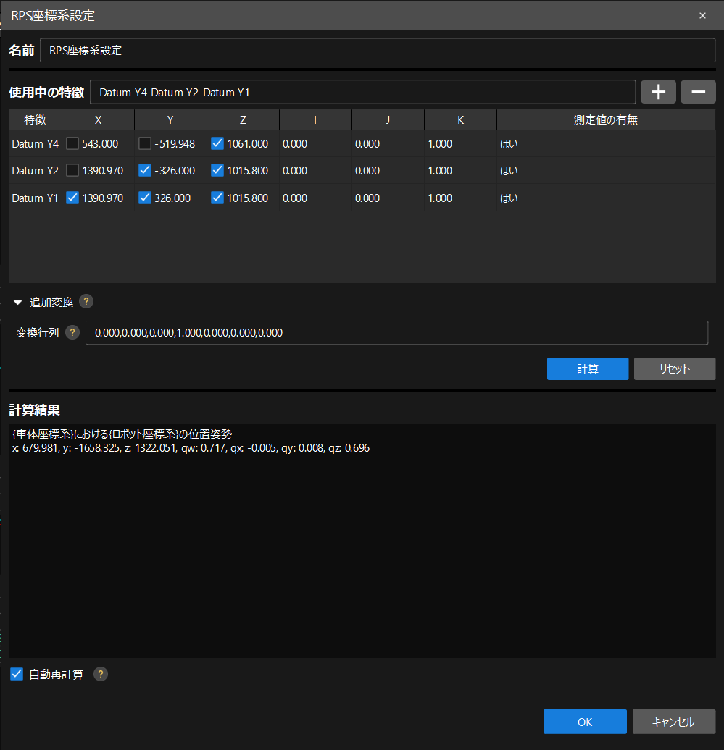Open help icon next to 自動再計算

(x=101, y=674)
